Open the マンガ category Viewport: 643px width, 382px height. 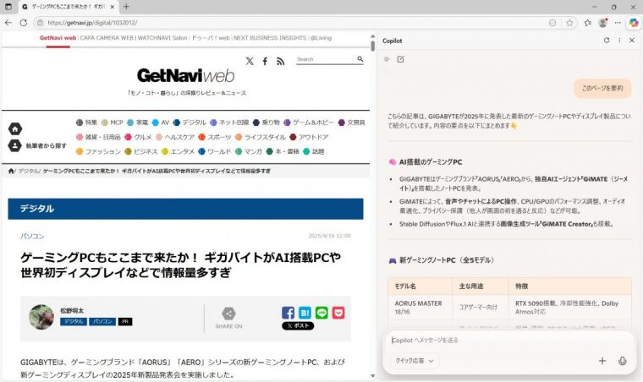pyautogui.click(x=249, y=151)
